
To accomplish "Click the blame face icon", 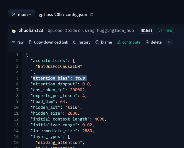I will click(97, 42).
